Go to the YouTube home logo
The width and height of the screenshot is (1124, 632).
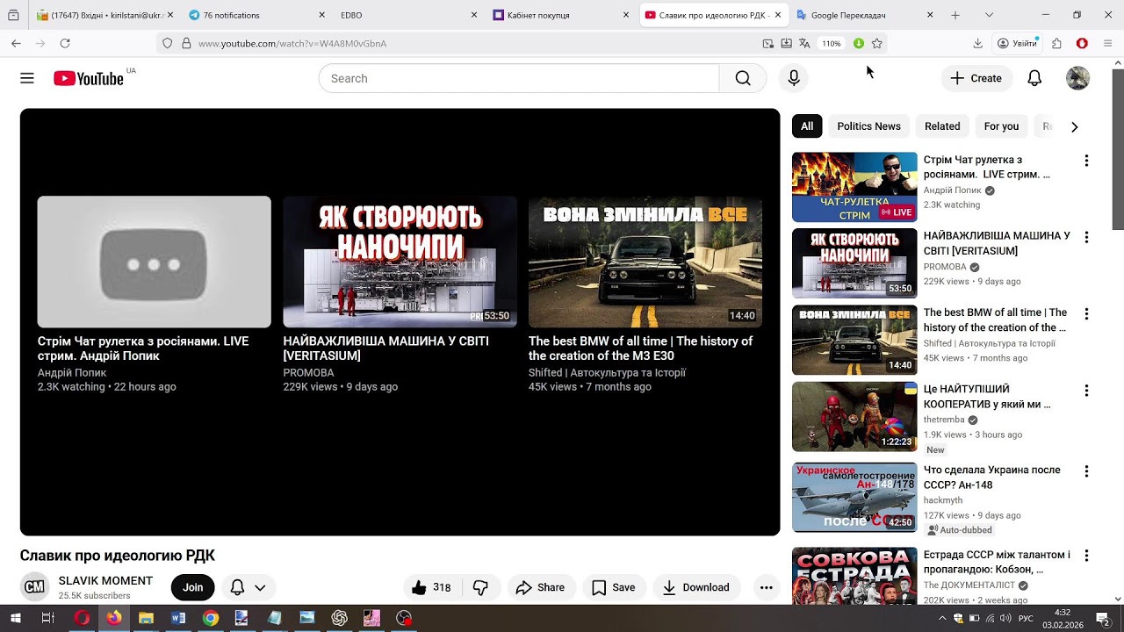tap(89, 78)
